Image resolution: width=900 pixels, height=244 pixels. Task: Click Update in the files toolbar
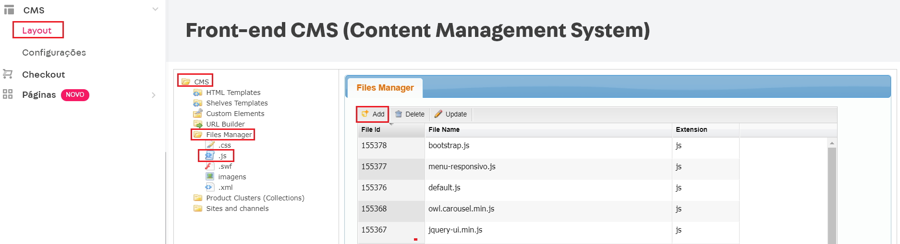pos(450,114)
